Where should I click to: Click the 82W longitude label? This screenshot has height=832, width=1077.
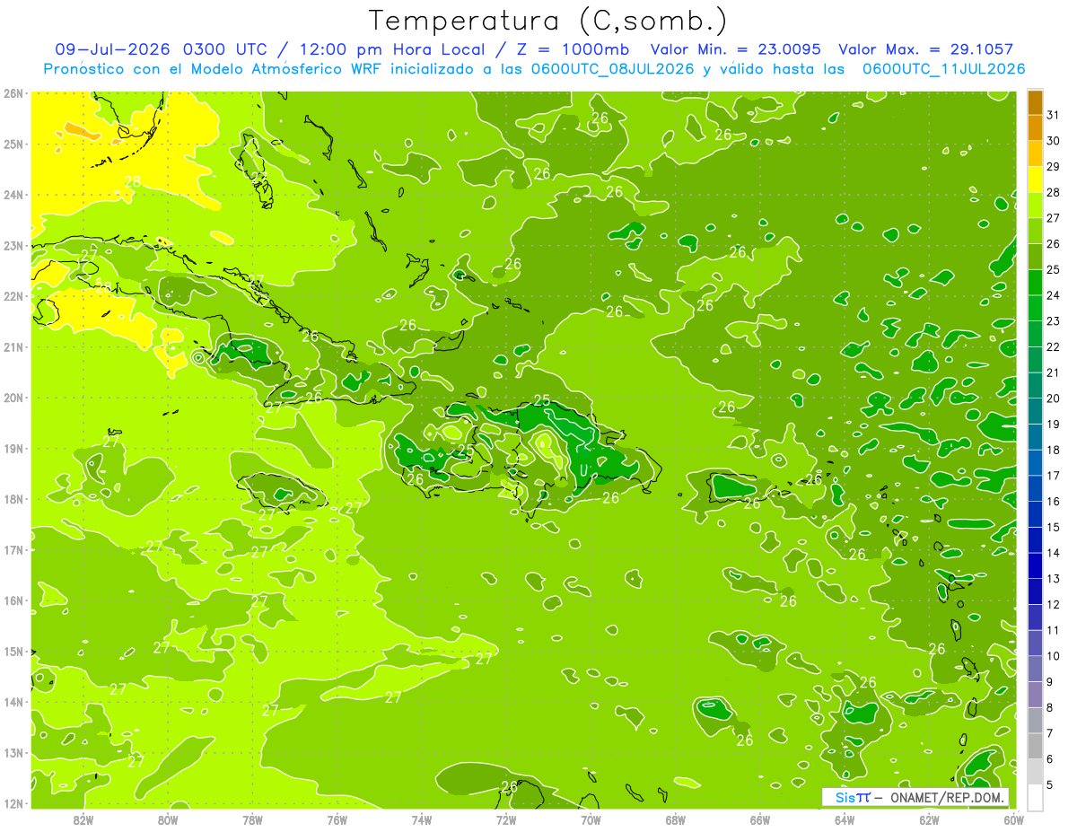pos(83,819)
